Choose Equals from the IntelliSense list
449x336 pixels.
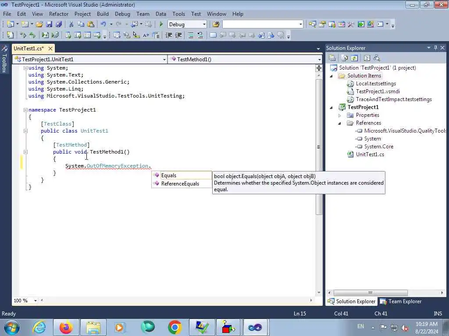pyautogui.click(x=182, y=175)
